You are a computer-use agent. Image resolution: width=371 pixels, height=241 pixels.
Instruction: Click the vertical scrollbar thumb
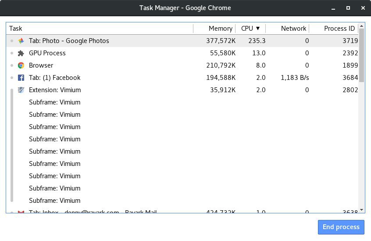click(x=361, y=55)
